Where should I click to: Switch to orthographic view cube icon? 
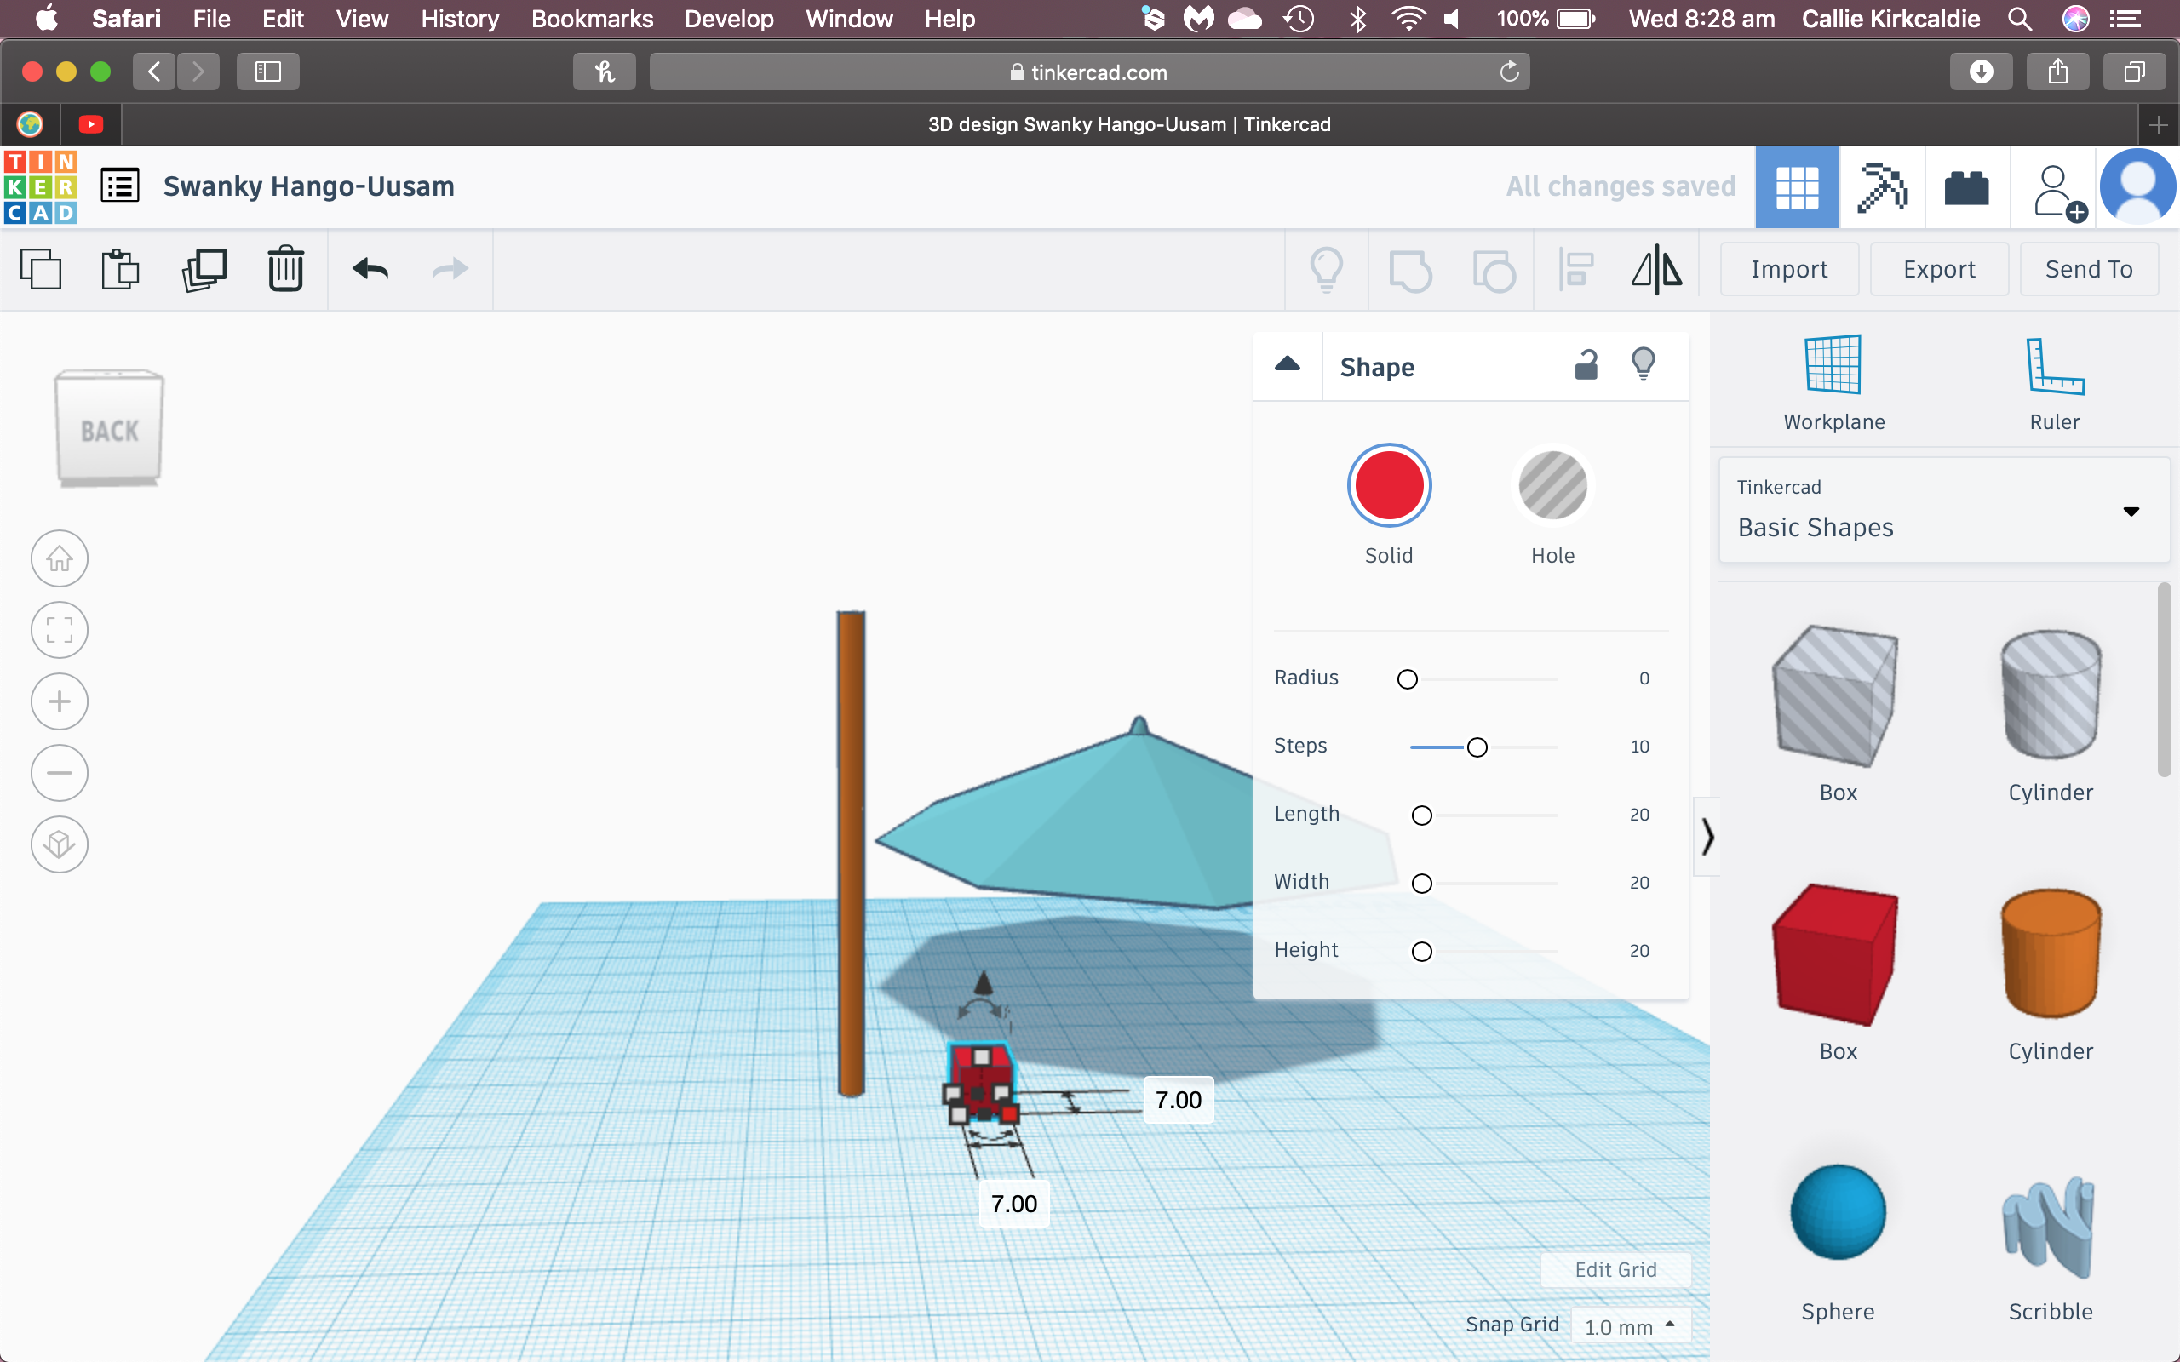(x=60, y=845)
